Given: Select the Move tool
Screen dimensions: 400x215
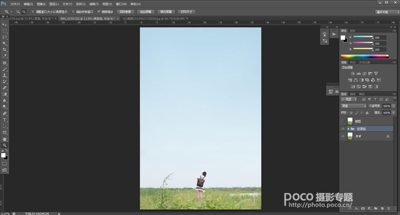Looking at the screenshot, I should coord(4,24).
